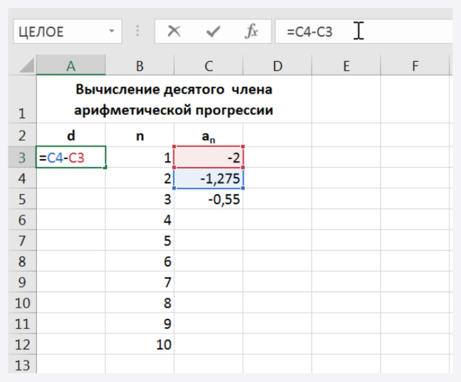The width and height of the screenshot is (461, 382).
Task: Open Insert Function fx dialog
Action: click(x=251, y=31)
